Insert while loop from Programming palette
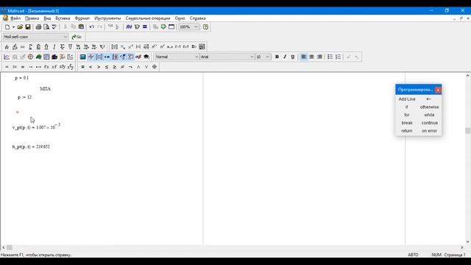Viewport: 471px width, 265px height. 429,115
